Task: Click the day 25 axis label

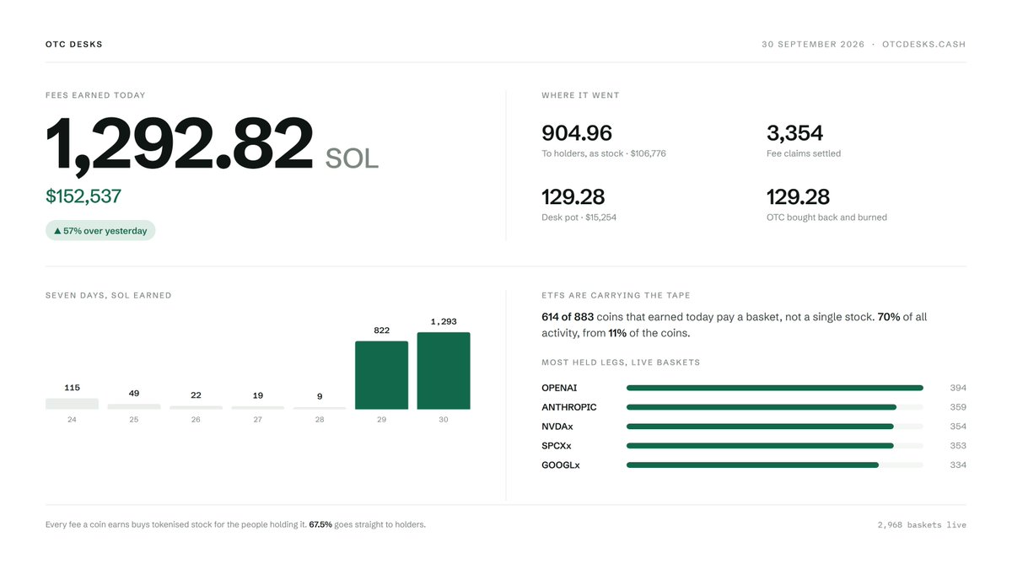Action: [134, 419]
